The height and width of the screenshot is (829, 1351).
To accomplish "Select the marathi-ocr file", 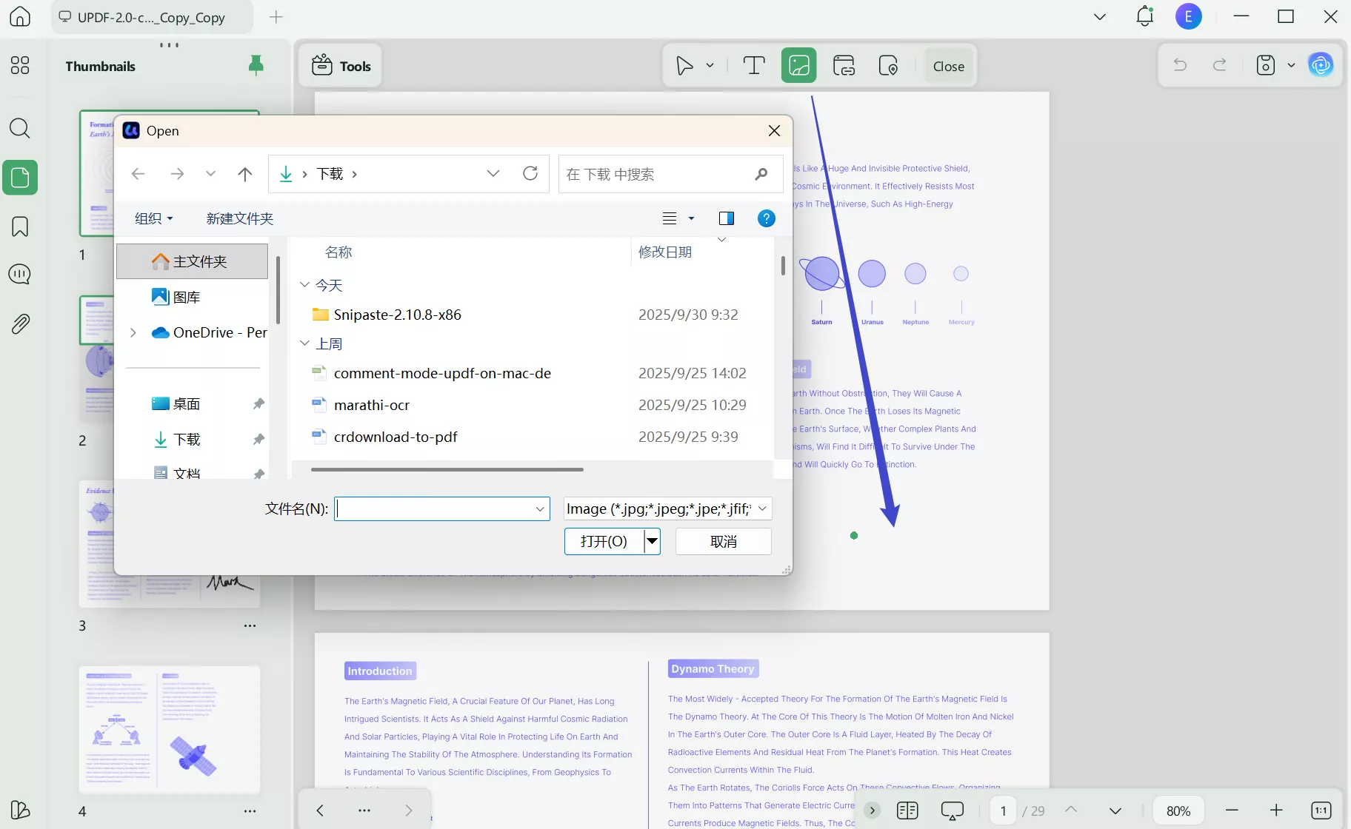I will click(372, 405).
